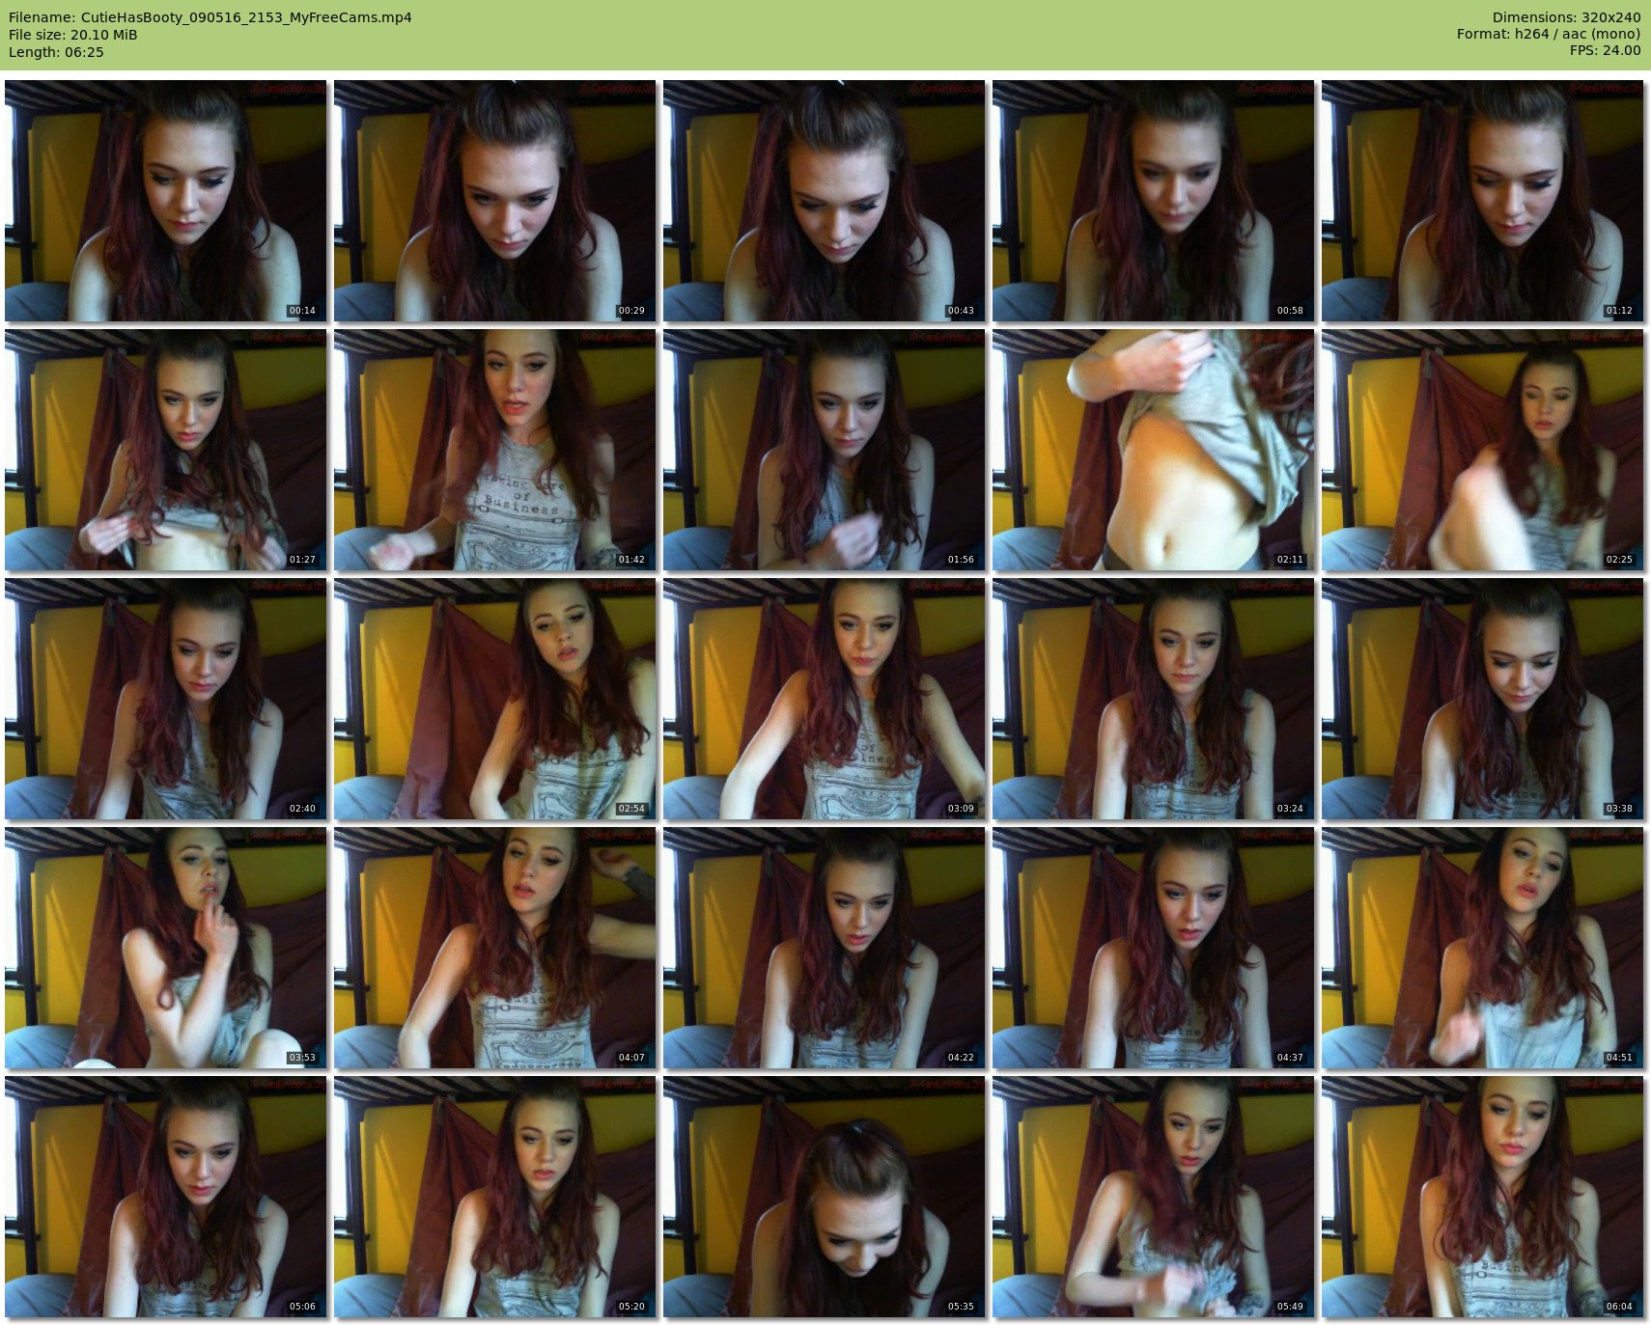The height and width of the screenshot is (1325, 1651).
Task: Click the frame captured at 04:37
Action: (x=1154, y=948)
